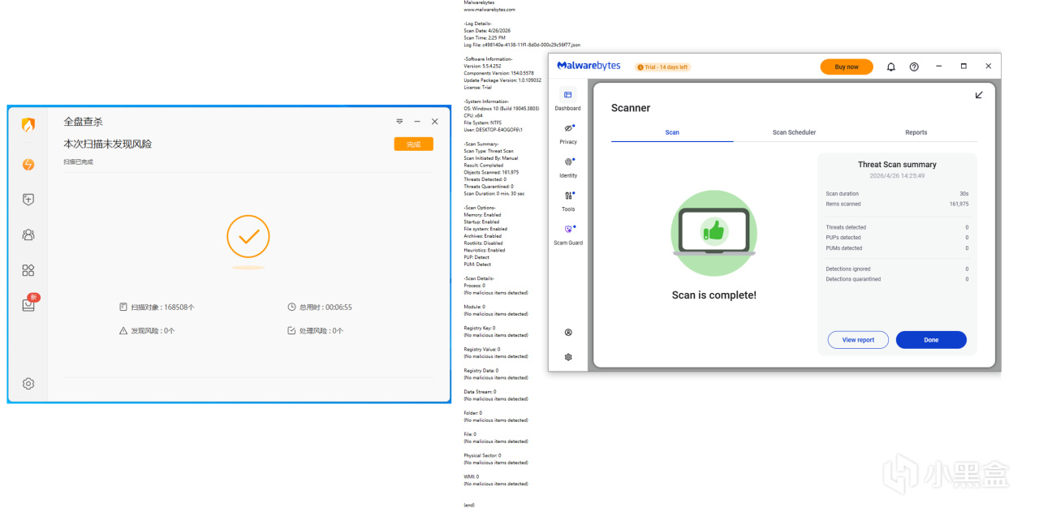Open security tools grid icon in Huorong sidebar

28,270
